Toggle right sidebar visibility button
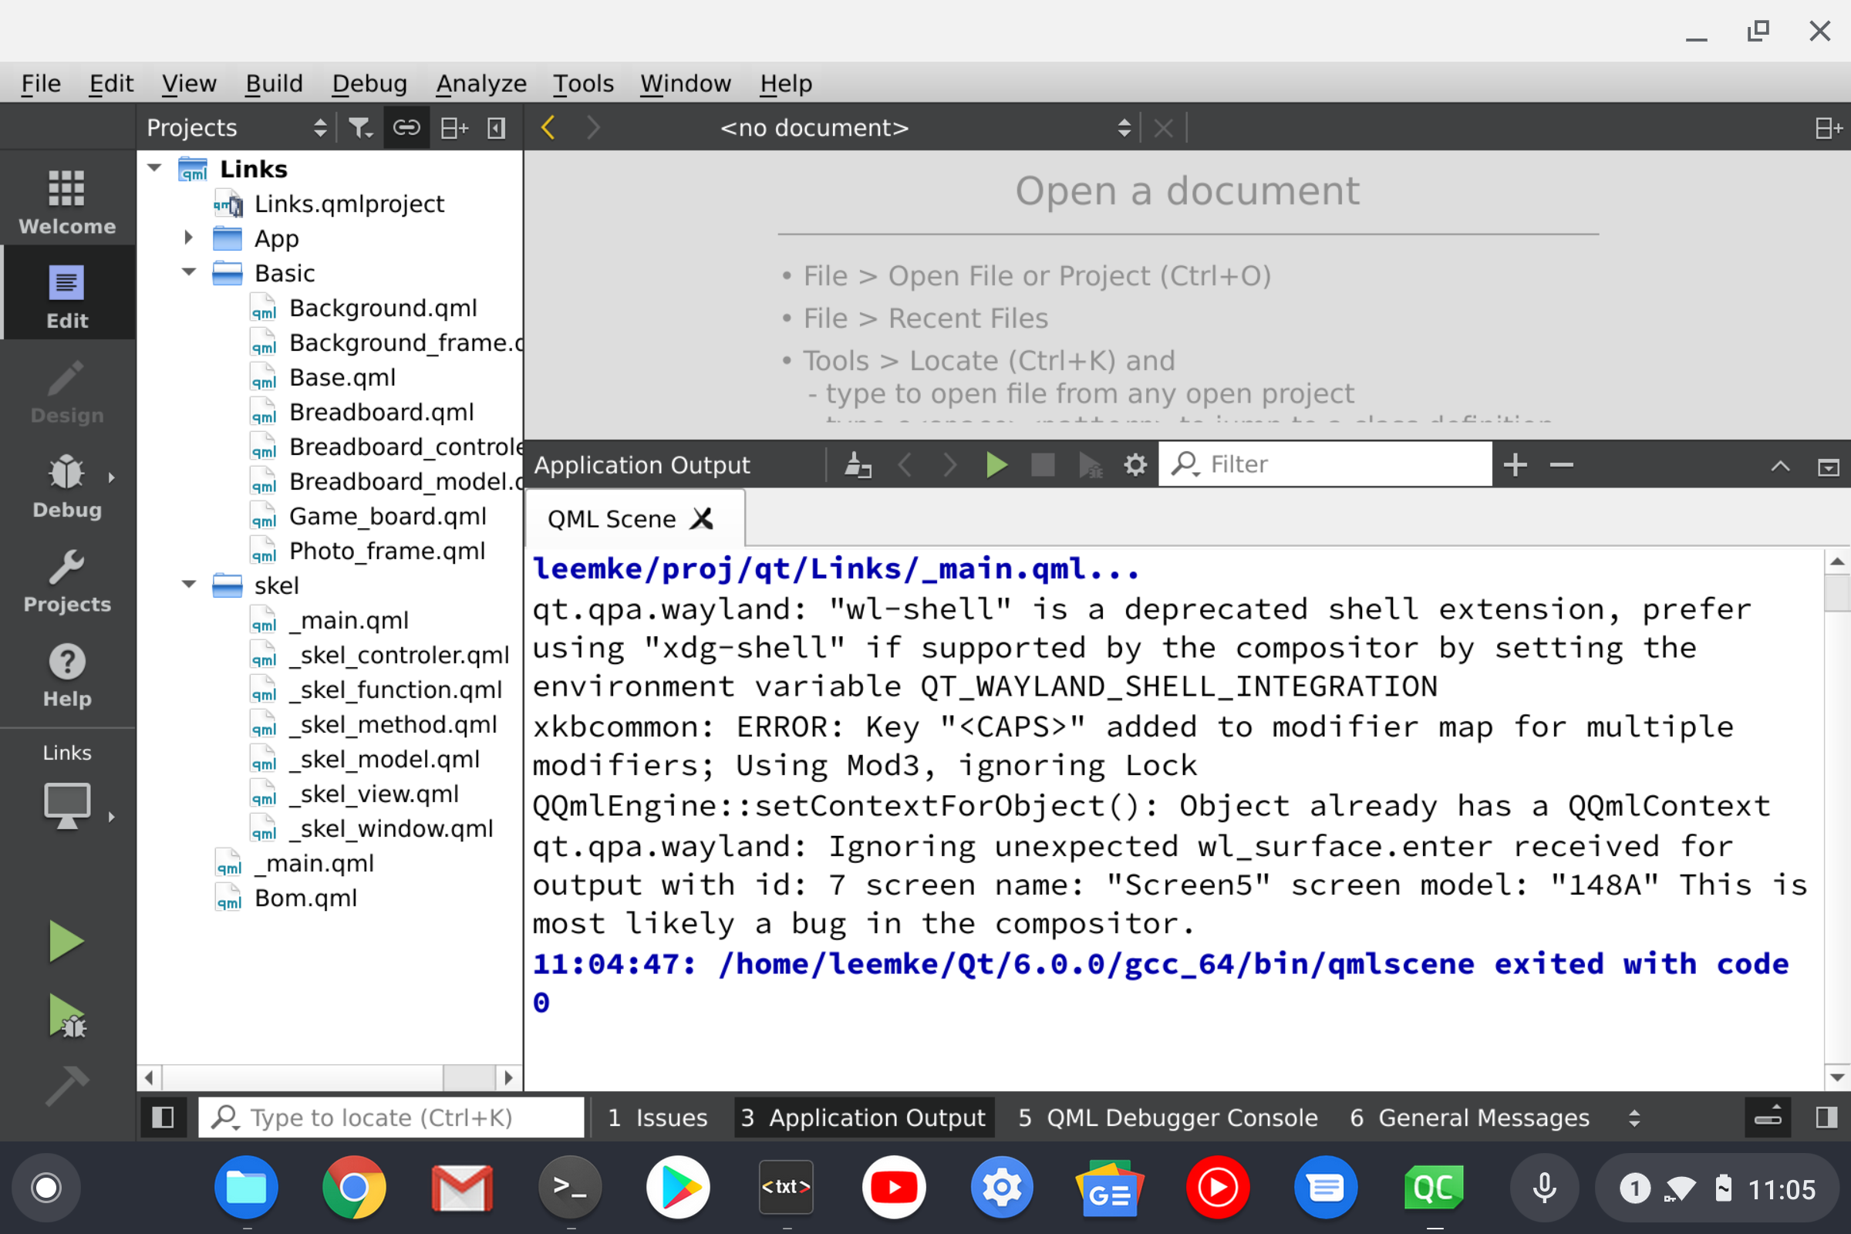This screenshot has width=1851, height=1234. click(1826, 1117)
